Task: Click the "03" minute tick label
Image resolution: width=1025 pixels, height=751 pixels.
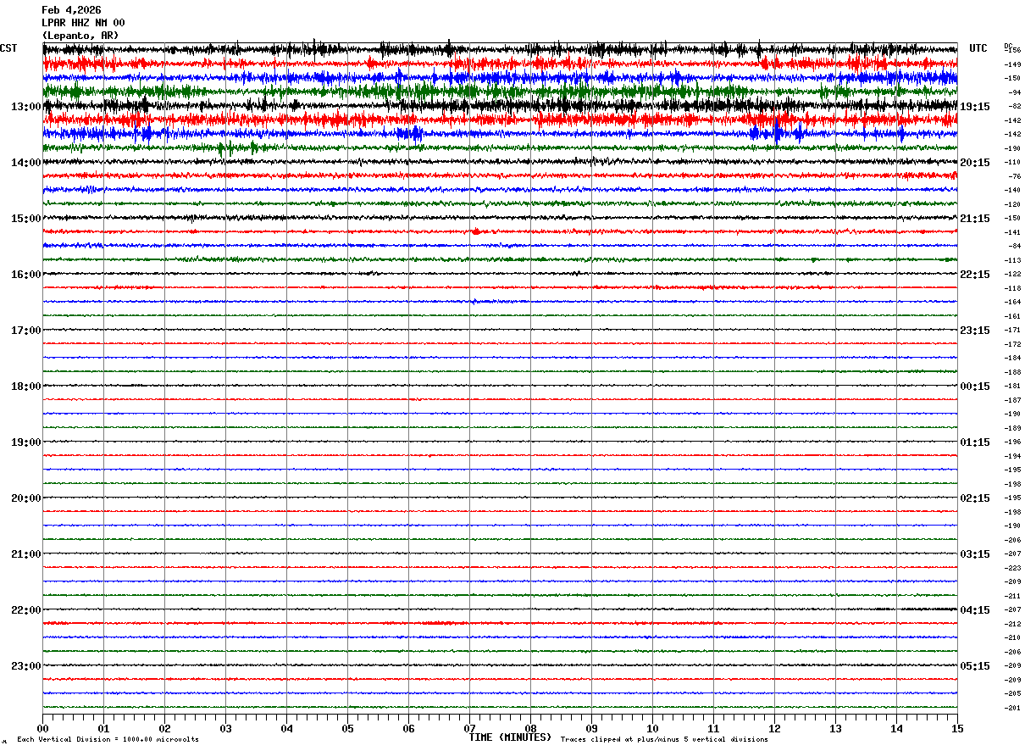Action: pyautogui.click(x=225, y=728)
